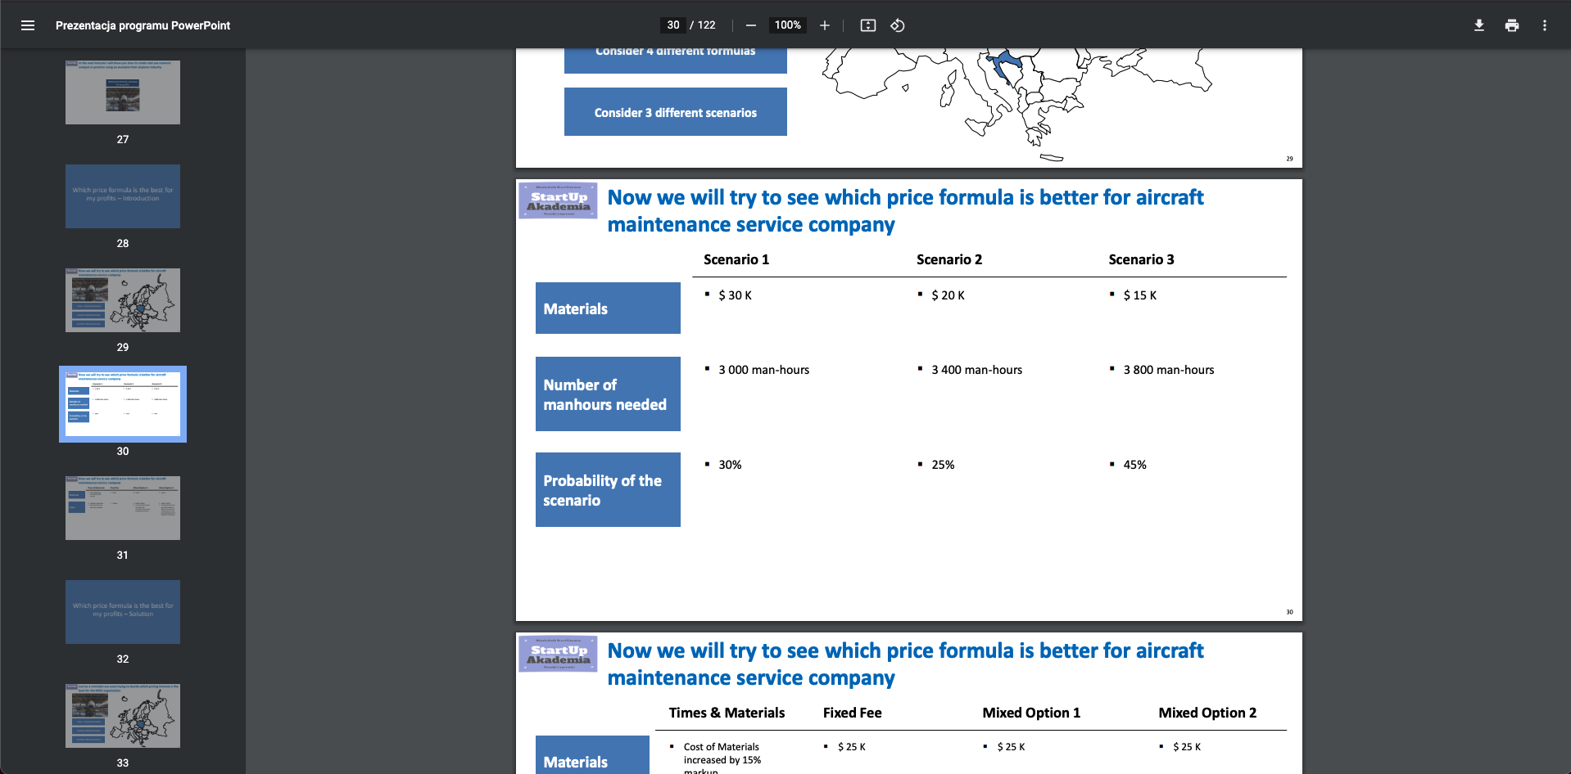Click the 'Mixed Option 1' column header
This screenshot has height=774, width=1571.
pyautogui.click(x=1031, y=713)
